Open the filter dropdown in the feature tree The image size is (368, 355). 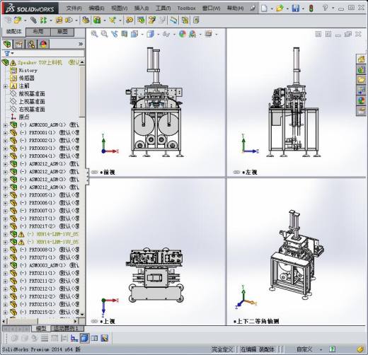coord(9,53)
